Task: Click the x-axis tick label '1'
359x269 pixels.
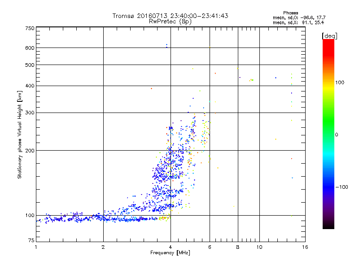Action: coord(36,247)
